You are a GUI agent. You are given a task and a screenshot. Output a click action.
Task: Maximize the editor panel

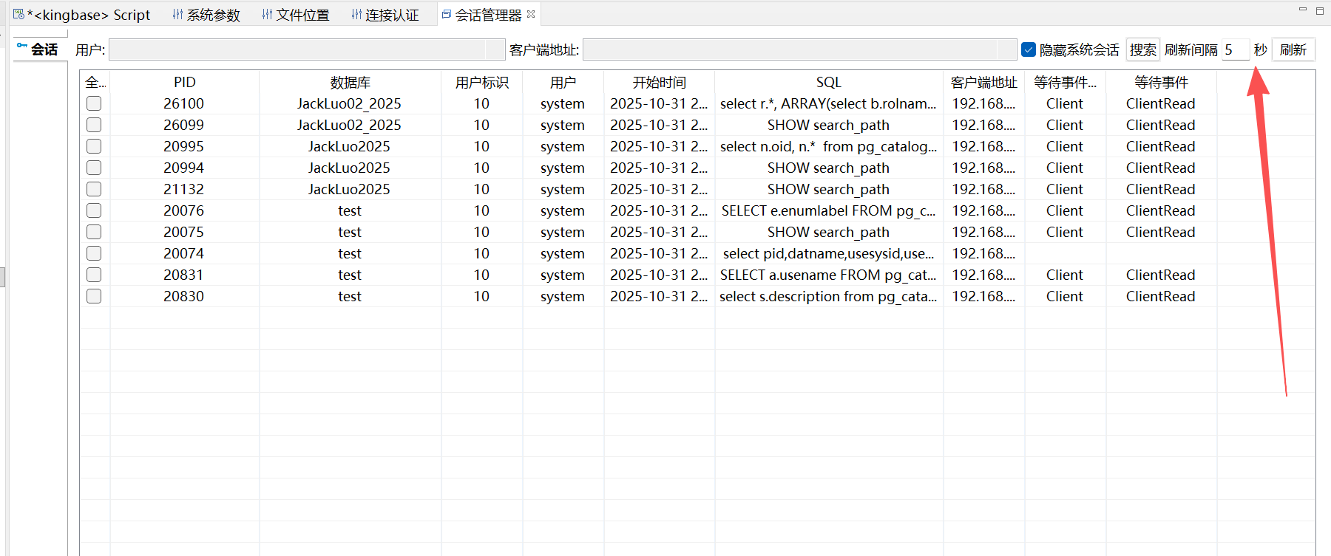(1320, 10)
